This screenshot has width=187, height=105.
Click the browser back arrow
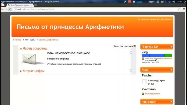(3, 9)
